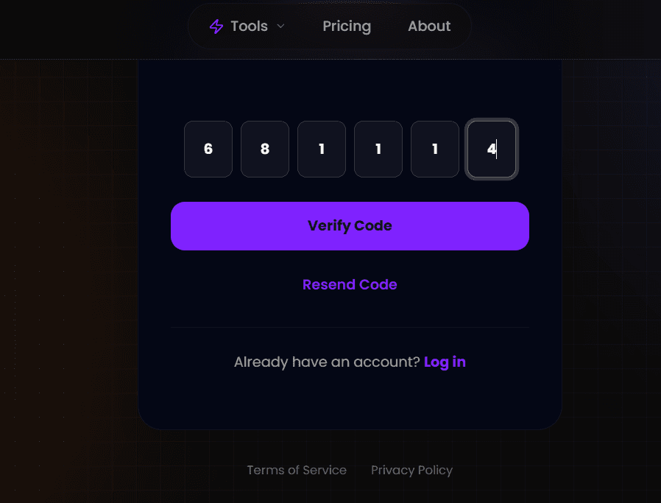
Task: Open the Terms of Service page
Action: pyautogui.click(x=297, y=470)
